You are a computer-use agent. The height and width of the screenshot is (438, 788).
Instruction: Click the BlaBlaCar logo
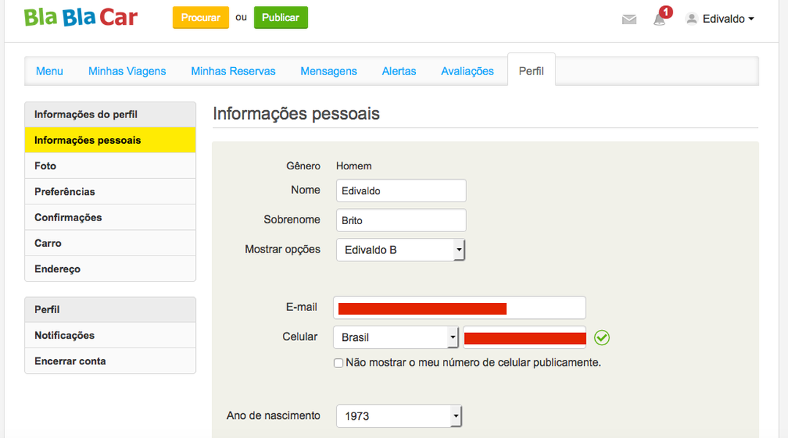[x=80, y=18]
